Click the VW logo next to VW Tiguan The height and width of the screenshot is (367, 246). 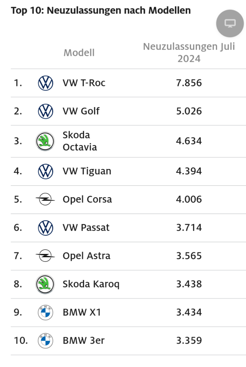(x=45, y=171)
